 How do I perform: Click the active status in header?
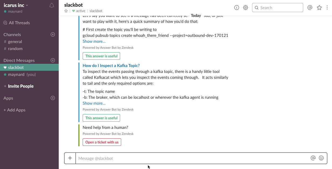click(x=79, y=11)
